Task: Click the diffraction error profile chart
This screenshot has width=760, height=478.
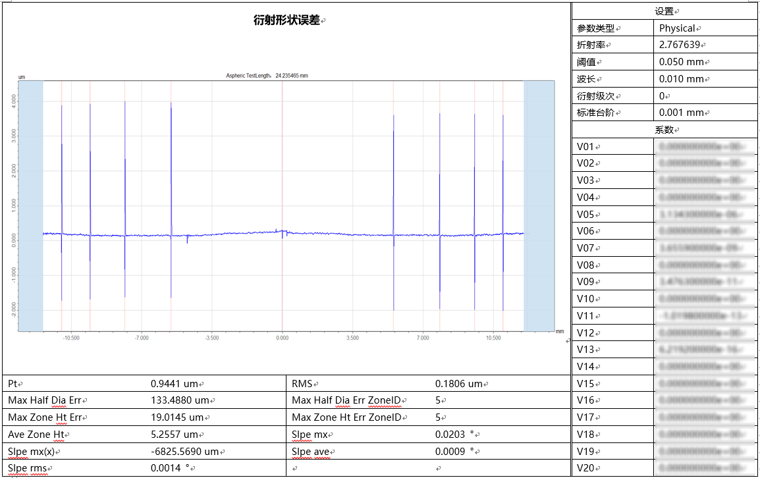Action: click(283, 204)
